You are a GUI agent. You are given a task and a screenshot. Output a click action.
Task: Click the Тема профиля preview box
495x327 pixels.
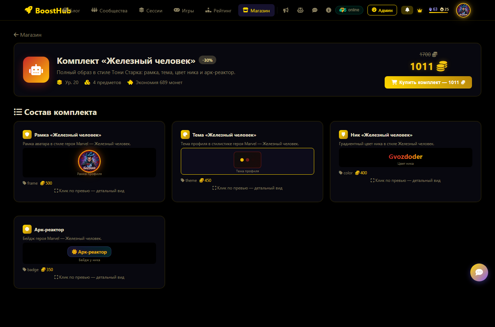click(x=247, y=161)
